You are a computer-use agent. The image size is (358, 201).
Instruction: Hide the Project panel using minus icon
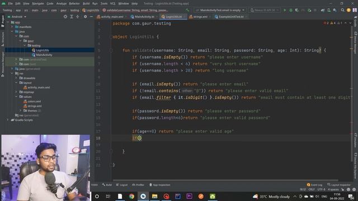coord(91,17)
